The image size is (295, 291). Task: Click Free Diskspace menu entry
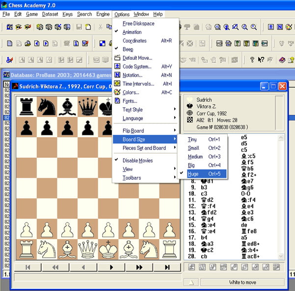coord(138,24)
